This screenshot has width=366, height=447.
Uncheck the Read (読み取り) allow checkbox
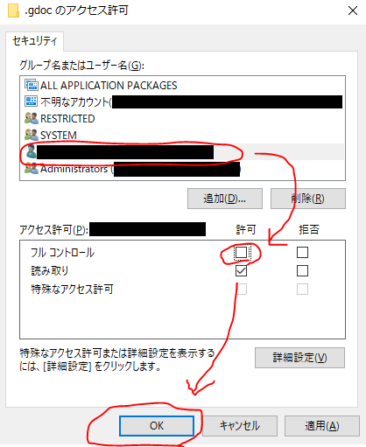pos(241,271)
